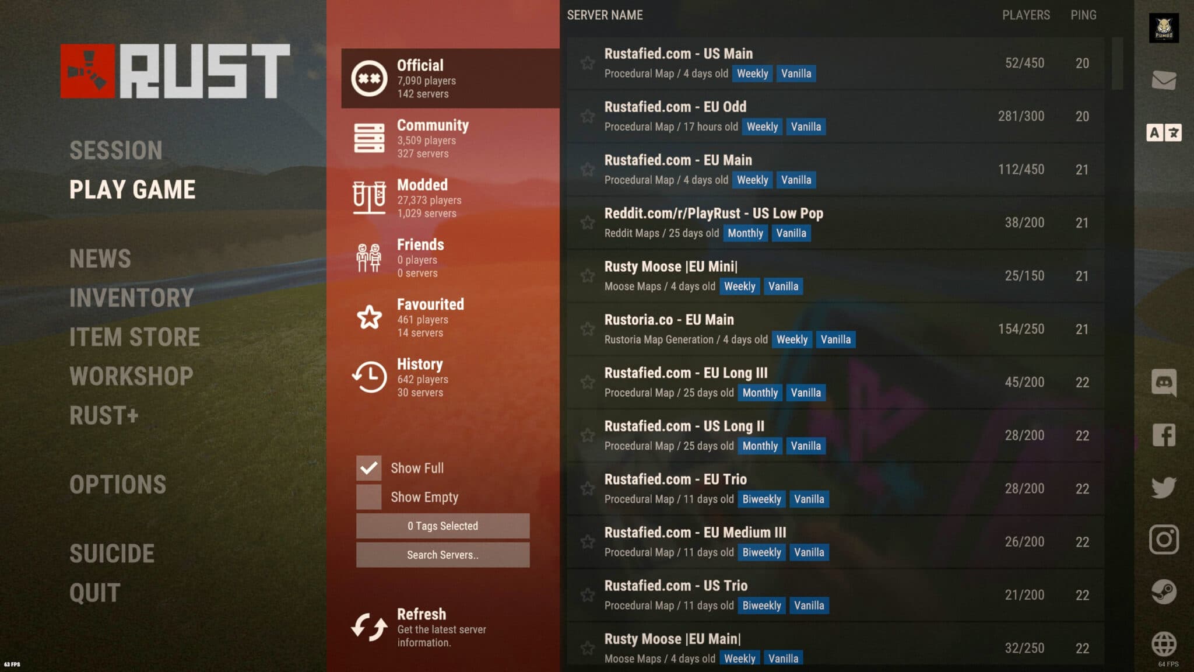Click the Search Servers button
This screenshot has height=672, width=1194.
(443, 555)
